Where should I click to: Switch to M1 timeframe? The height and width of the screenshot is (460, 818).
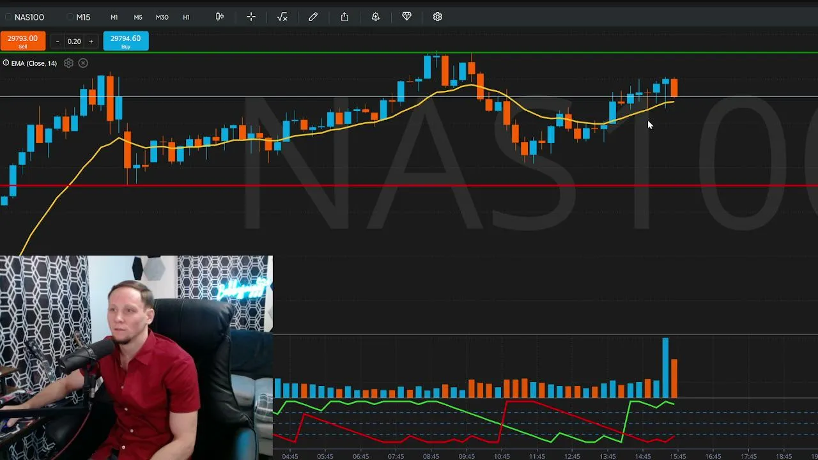click(114, 17)
